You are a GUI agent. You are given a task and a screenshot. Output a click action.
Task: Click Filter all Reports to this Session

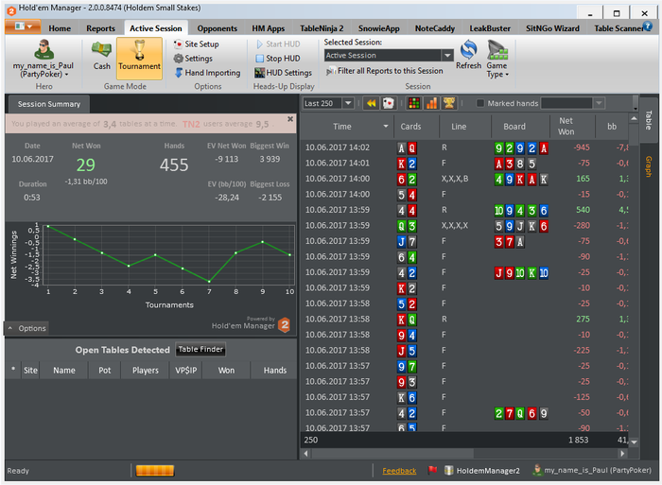pos(385,71)
